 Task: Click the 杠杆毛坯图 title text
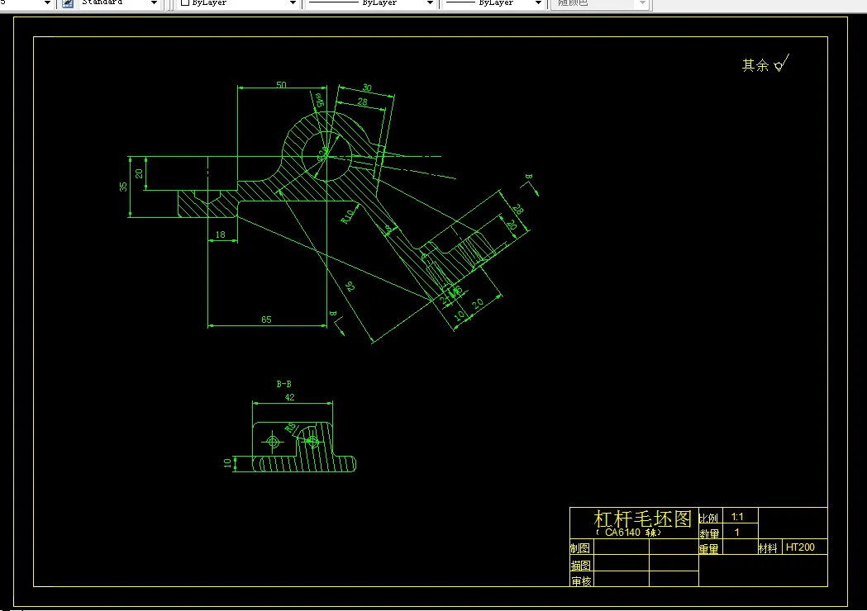coord(642,519)
